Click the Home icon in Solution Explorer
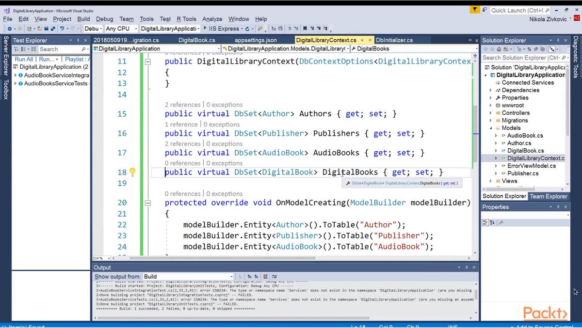This screenshot has height=328, width=582. [499, 49]
